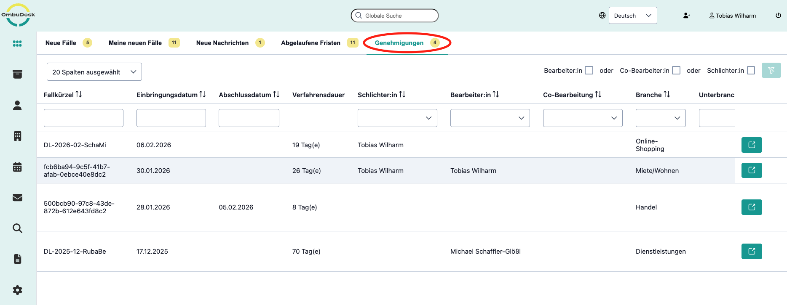Open the building icon in sidebar
787x305 pixels.
[17, 136]
